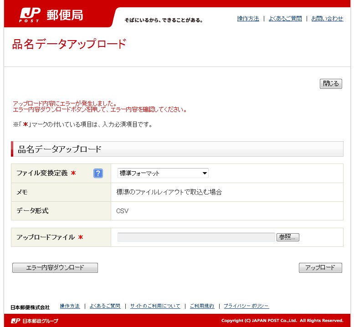
Task: Click the JP POST 郵便局 logo
Action: (51, 15)
